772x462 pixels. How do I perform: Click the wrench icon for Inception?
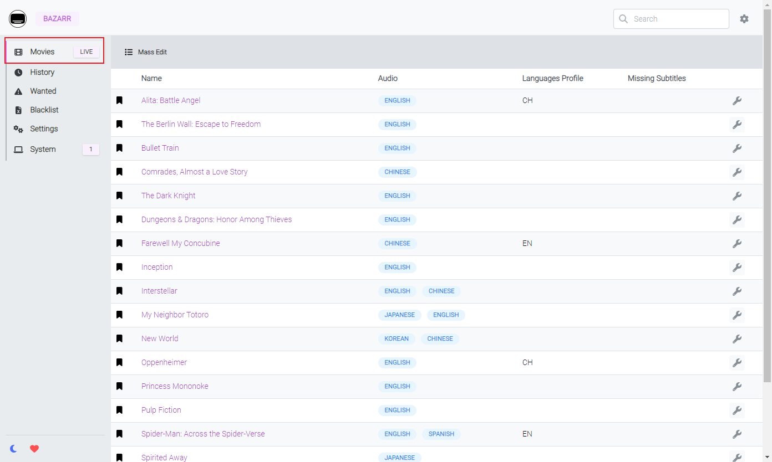coord(737,268)
